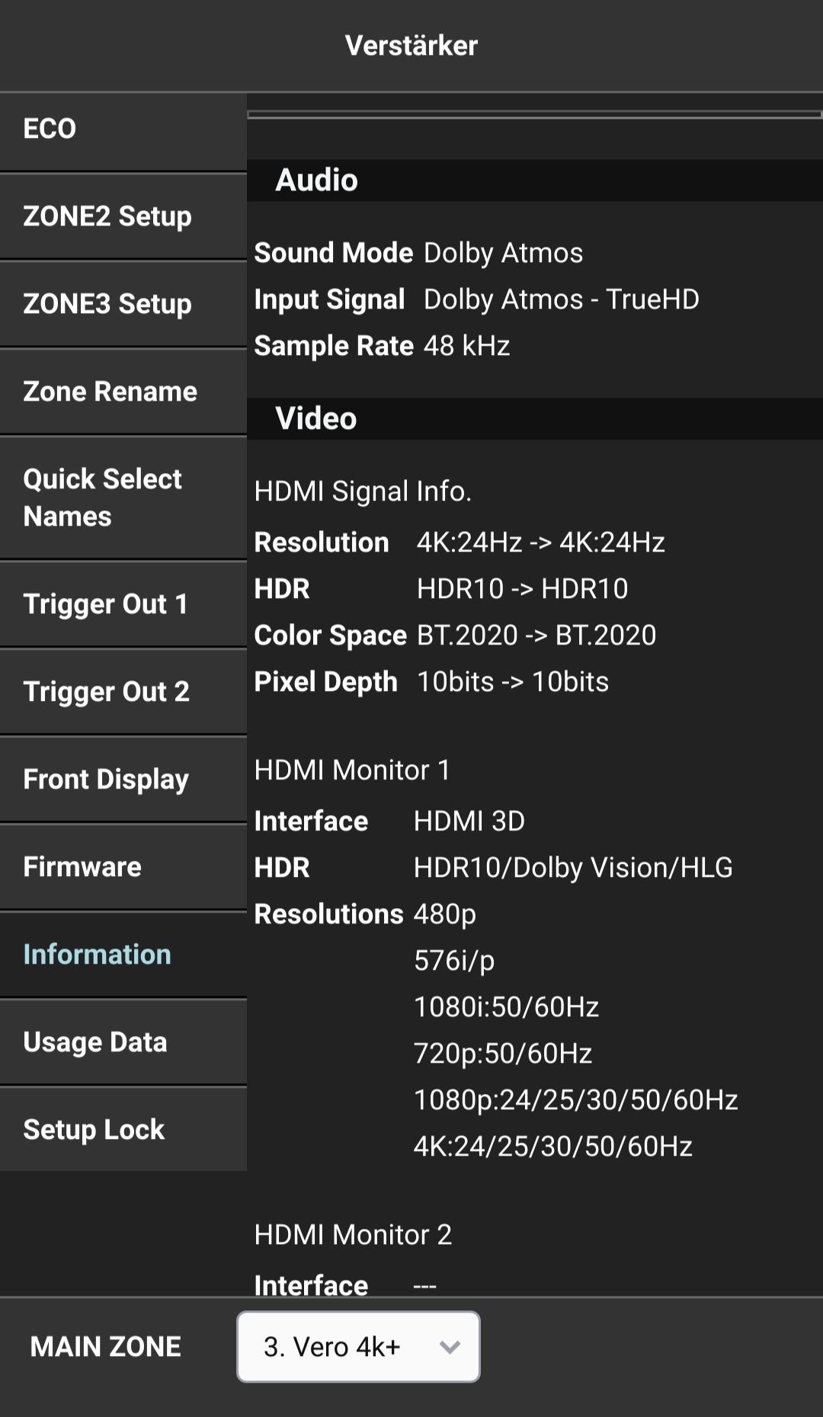Expand the Vero 4k+ source dropdown
Image resolution: width=823 pixels, height=1417 pixels.
point(357,1347)
